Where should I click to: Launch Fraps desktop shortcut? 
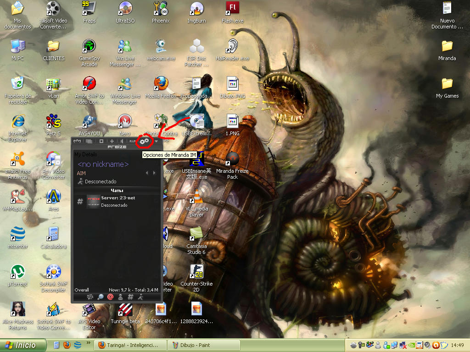tap(89, 12)
